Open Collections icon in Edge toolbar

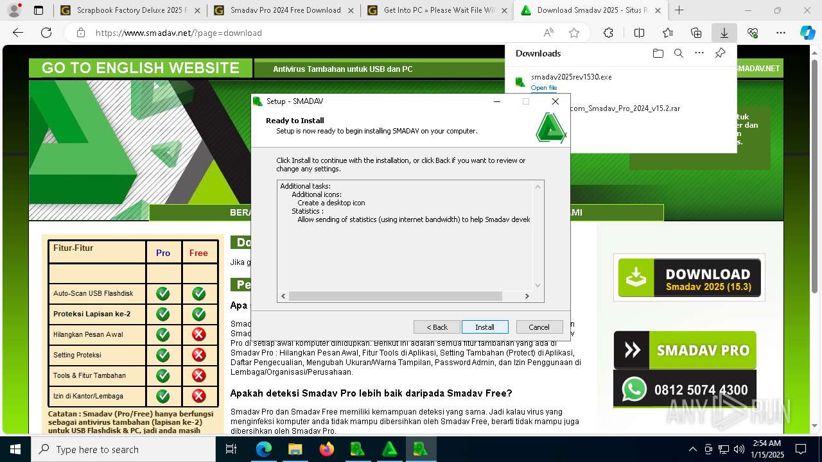point(696,33)
